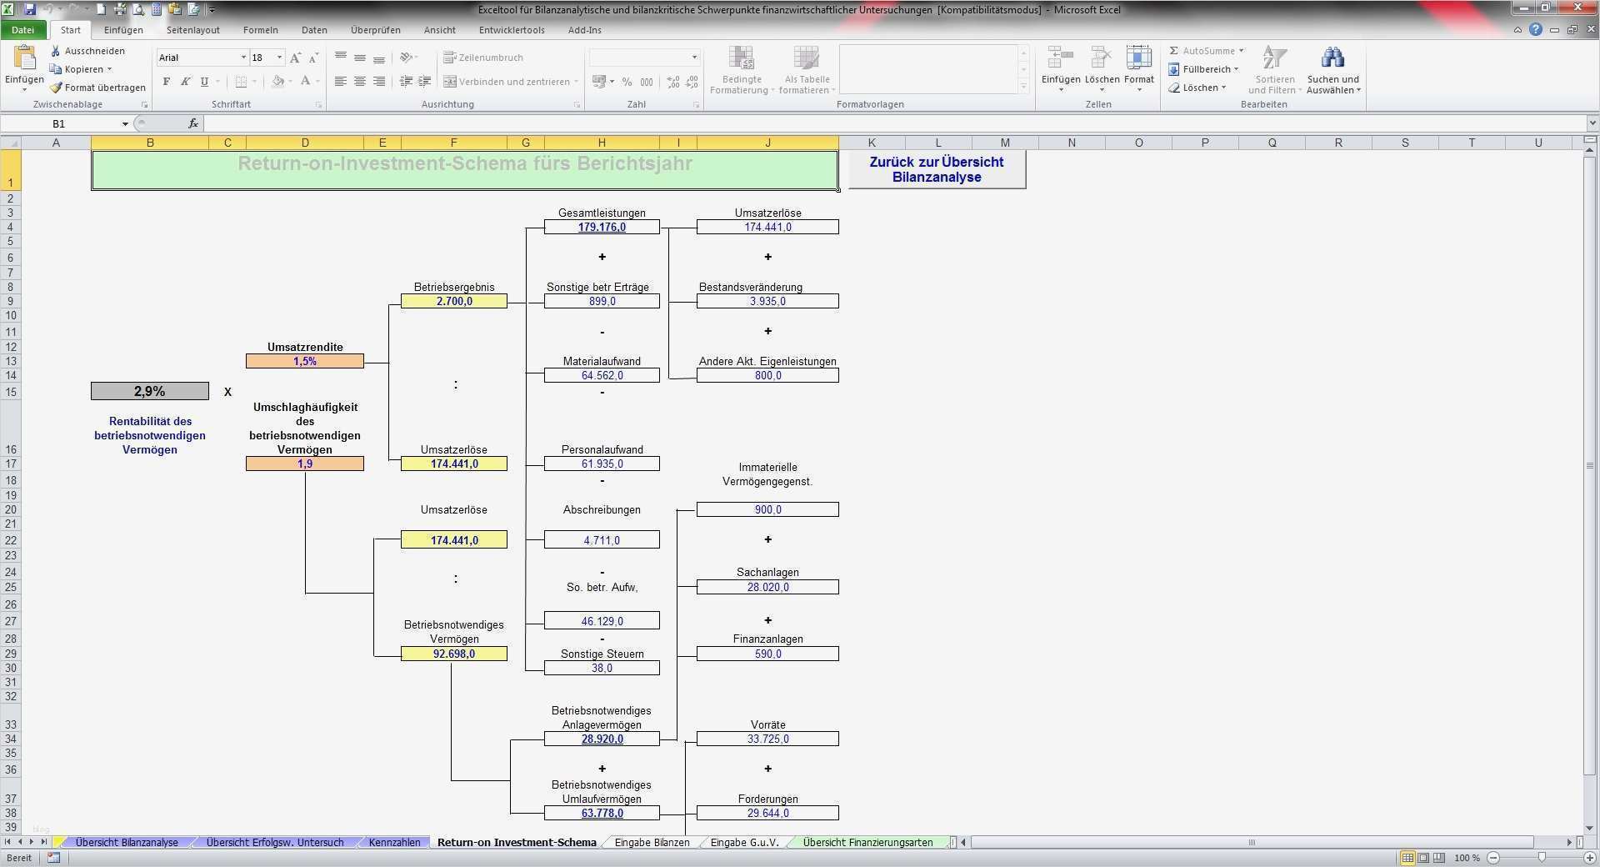Open conditional formatting (Bedingte Formatierung)

(x=741, y=70)
